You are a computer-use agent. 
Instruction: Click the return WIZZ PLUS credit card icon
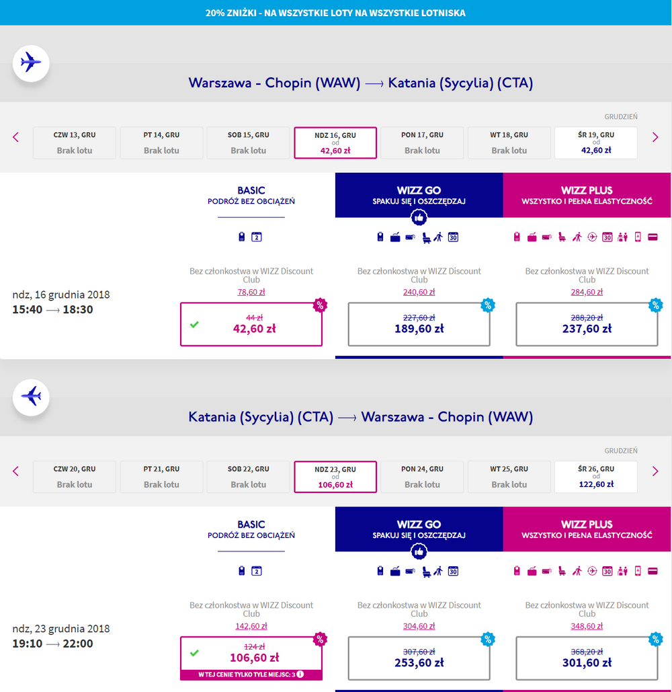pos(653,572)
